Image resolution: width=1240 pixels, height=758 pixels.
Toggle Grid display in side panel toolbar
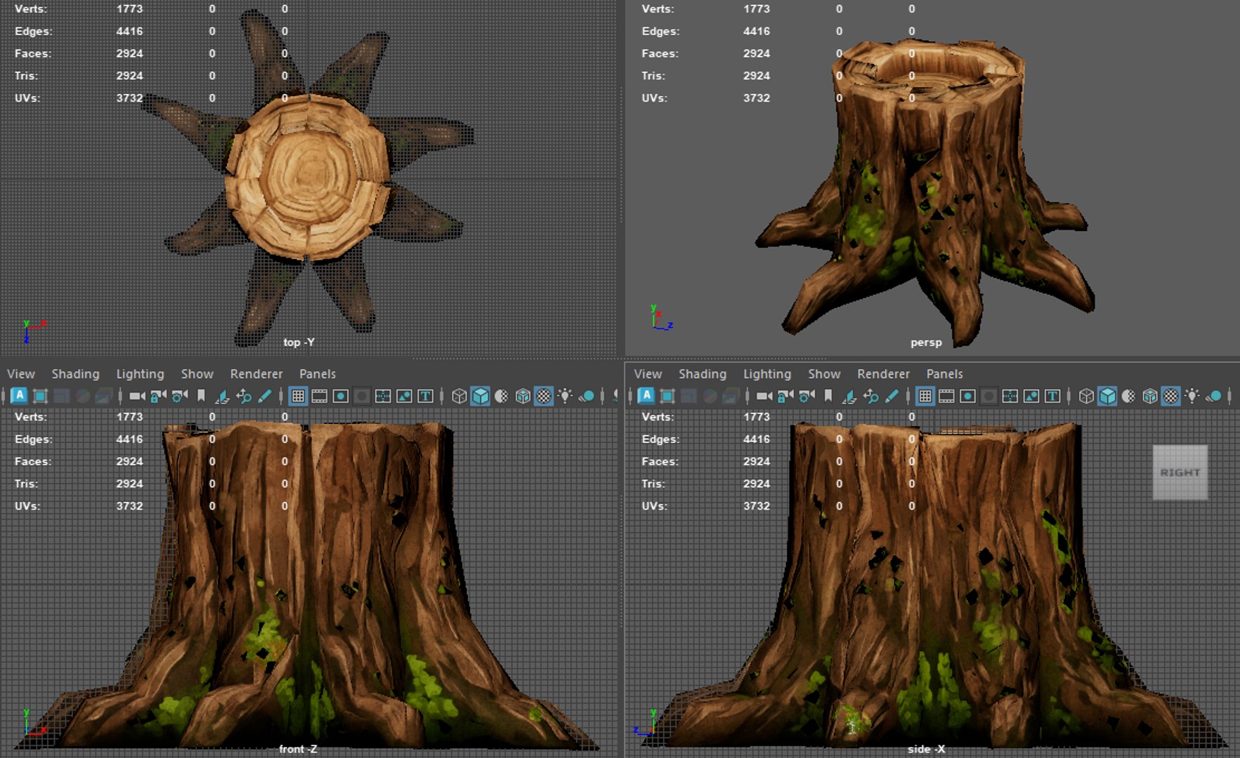[x=925, y=397]
